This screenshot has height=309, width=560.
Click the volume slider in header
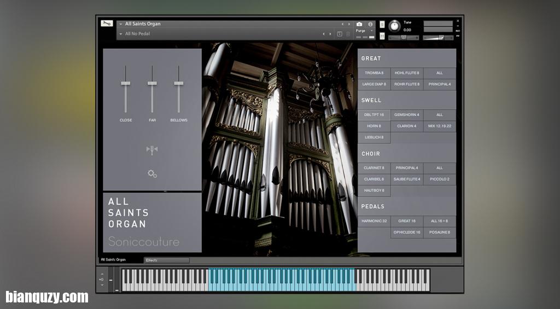(438, 38)
